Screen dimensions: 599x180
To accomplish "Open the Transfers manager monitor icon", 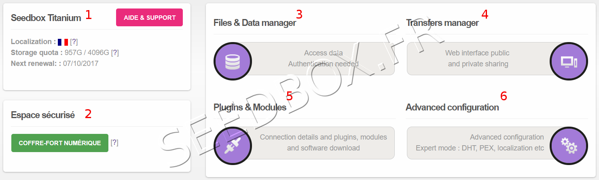I will [x=569, y=61].
